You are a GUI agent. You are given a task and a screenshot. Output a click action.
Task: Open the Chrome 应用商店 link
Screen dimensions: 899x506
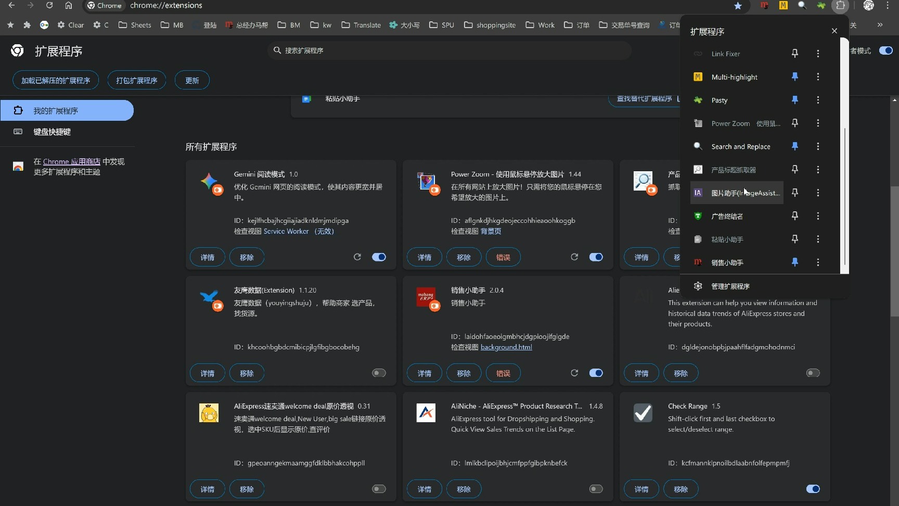(x=72, y=161)
